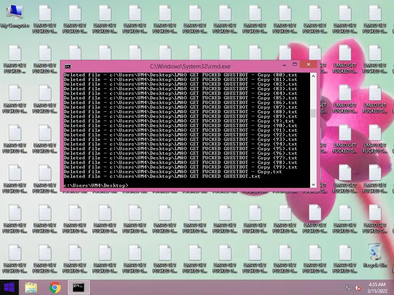Click the deleted file line Copy (80).txt

click(x=180, y=75)
